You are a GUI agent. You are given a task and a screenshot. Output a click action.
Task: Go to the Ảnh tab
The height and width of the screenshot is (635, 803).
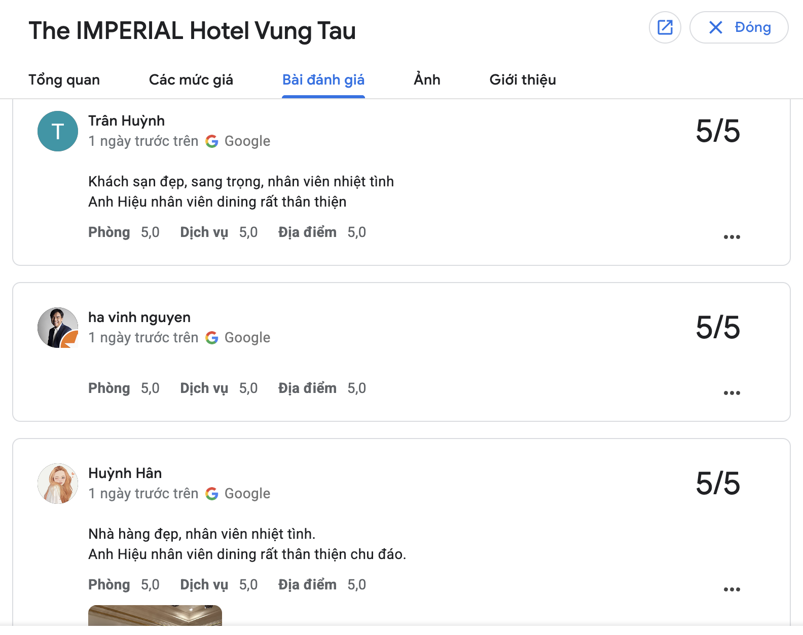[x=427, y=80]
